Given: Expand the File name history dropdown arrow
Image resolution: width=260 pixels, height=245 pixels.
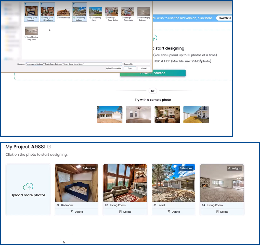Looking at the screenshot, I should pos(121,64).
